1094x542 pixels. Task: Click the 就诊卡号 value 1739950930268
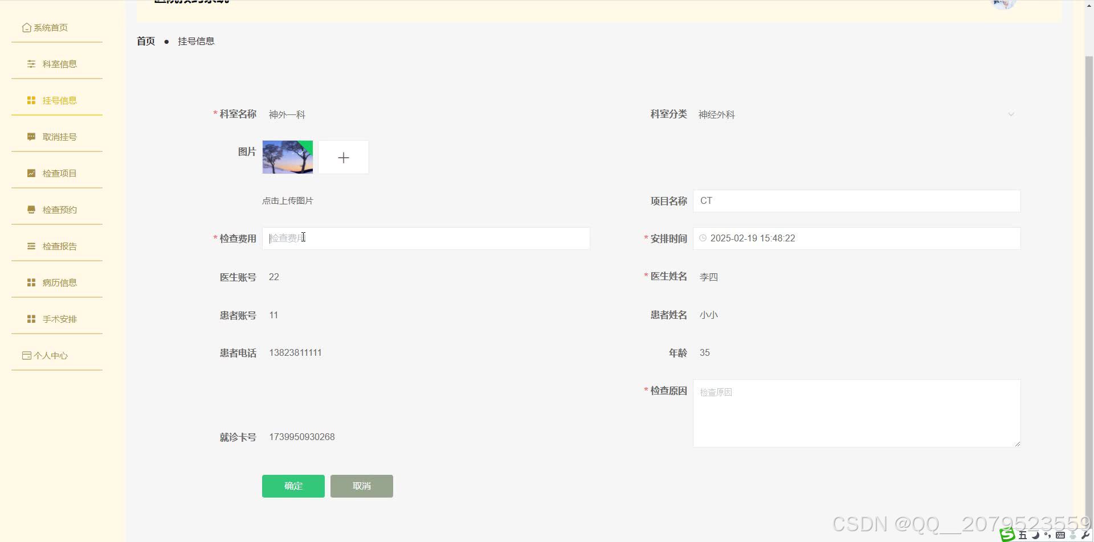[x=302, y=437]
